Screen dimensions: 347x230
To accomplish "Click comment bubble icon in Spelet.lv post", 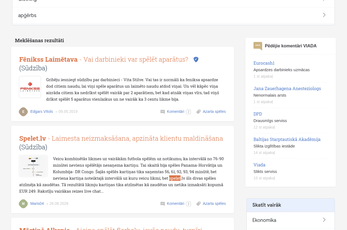I will point(163,204).
